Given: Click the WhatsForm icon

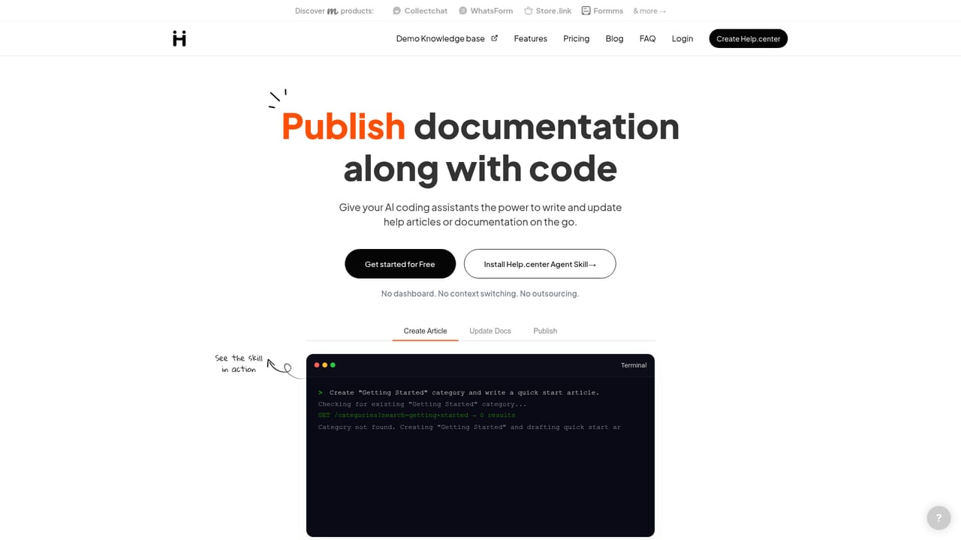Looking at the screenshot, I should 462,10.
